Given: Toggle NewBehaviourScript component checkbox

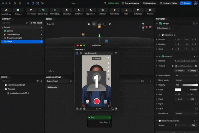Looking at the screenshot, I should (x=194, y=121).
